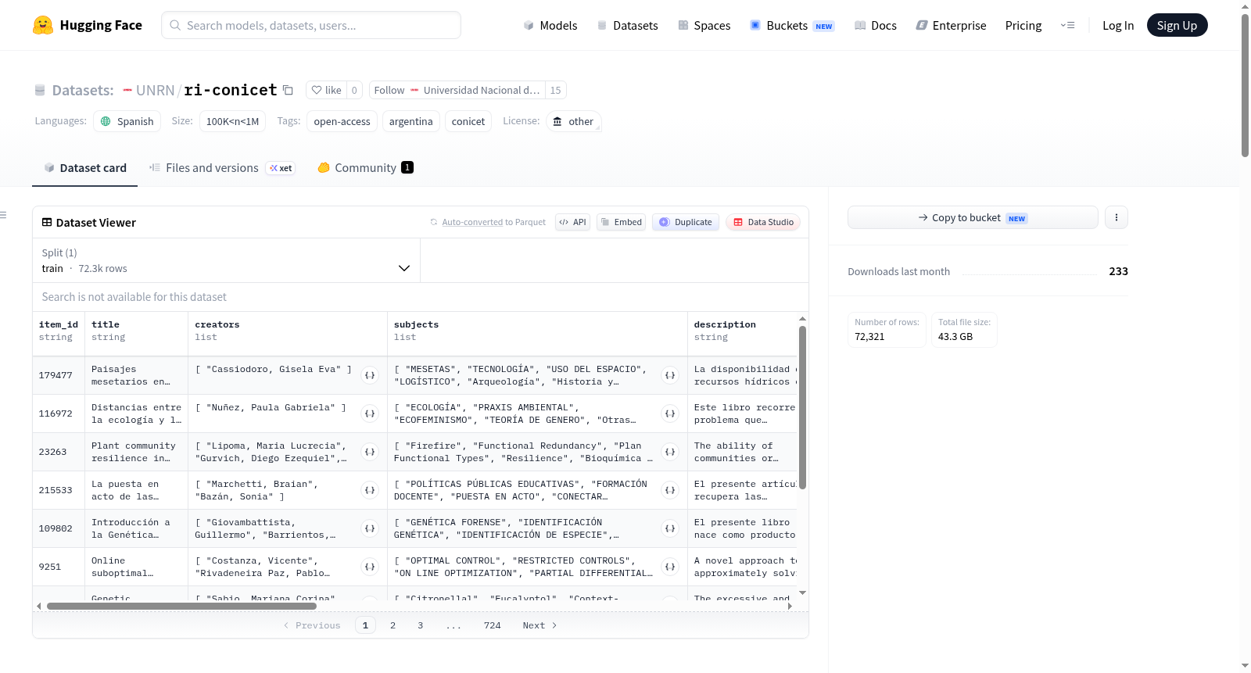Open Buckets from the navigation

pos(792,25)
